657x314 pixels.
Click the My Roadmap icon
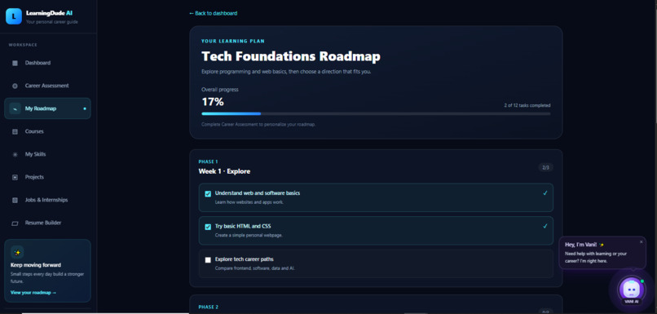tap(15, 108)
